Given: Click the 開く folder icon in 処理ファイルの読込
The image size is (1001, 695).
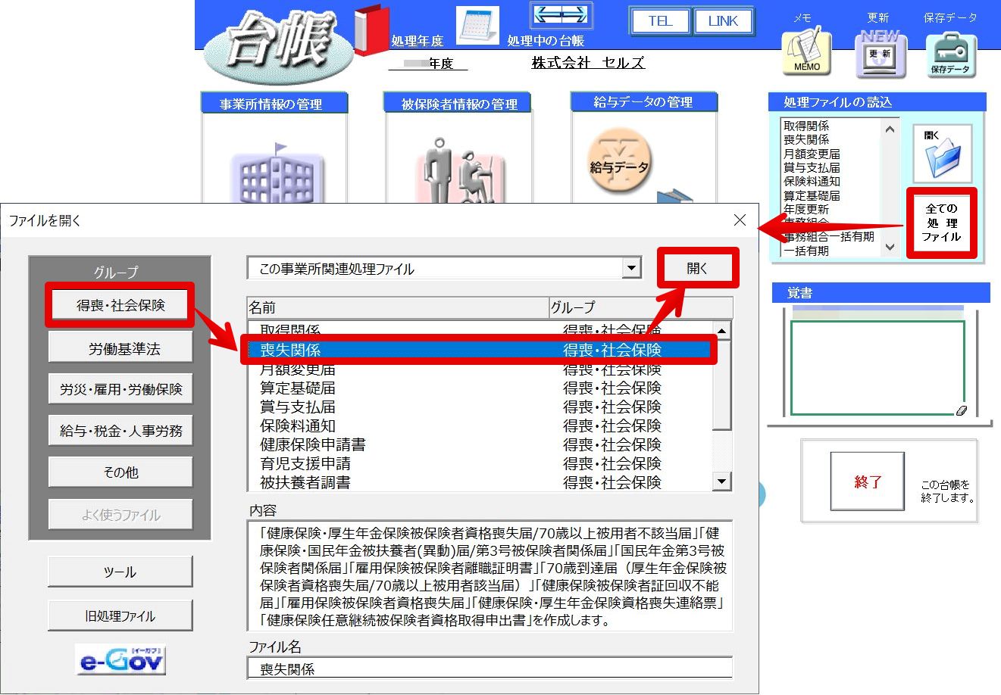Looking at the screenshot, I should pyautogui.click(x=942, y=154).
